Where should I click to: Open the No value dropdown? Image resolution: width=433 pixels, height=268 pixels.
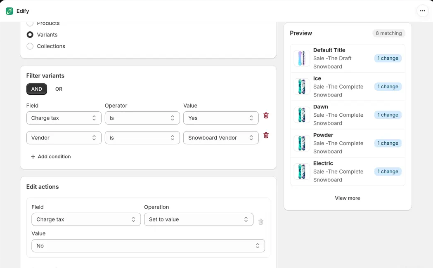tap(148, 246)
